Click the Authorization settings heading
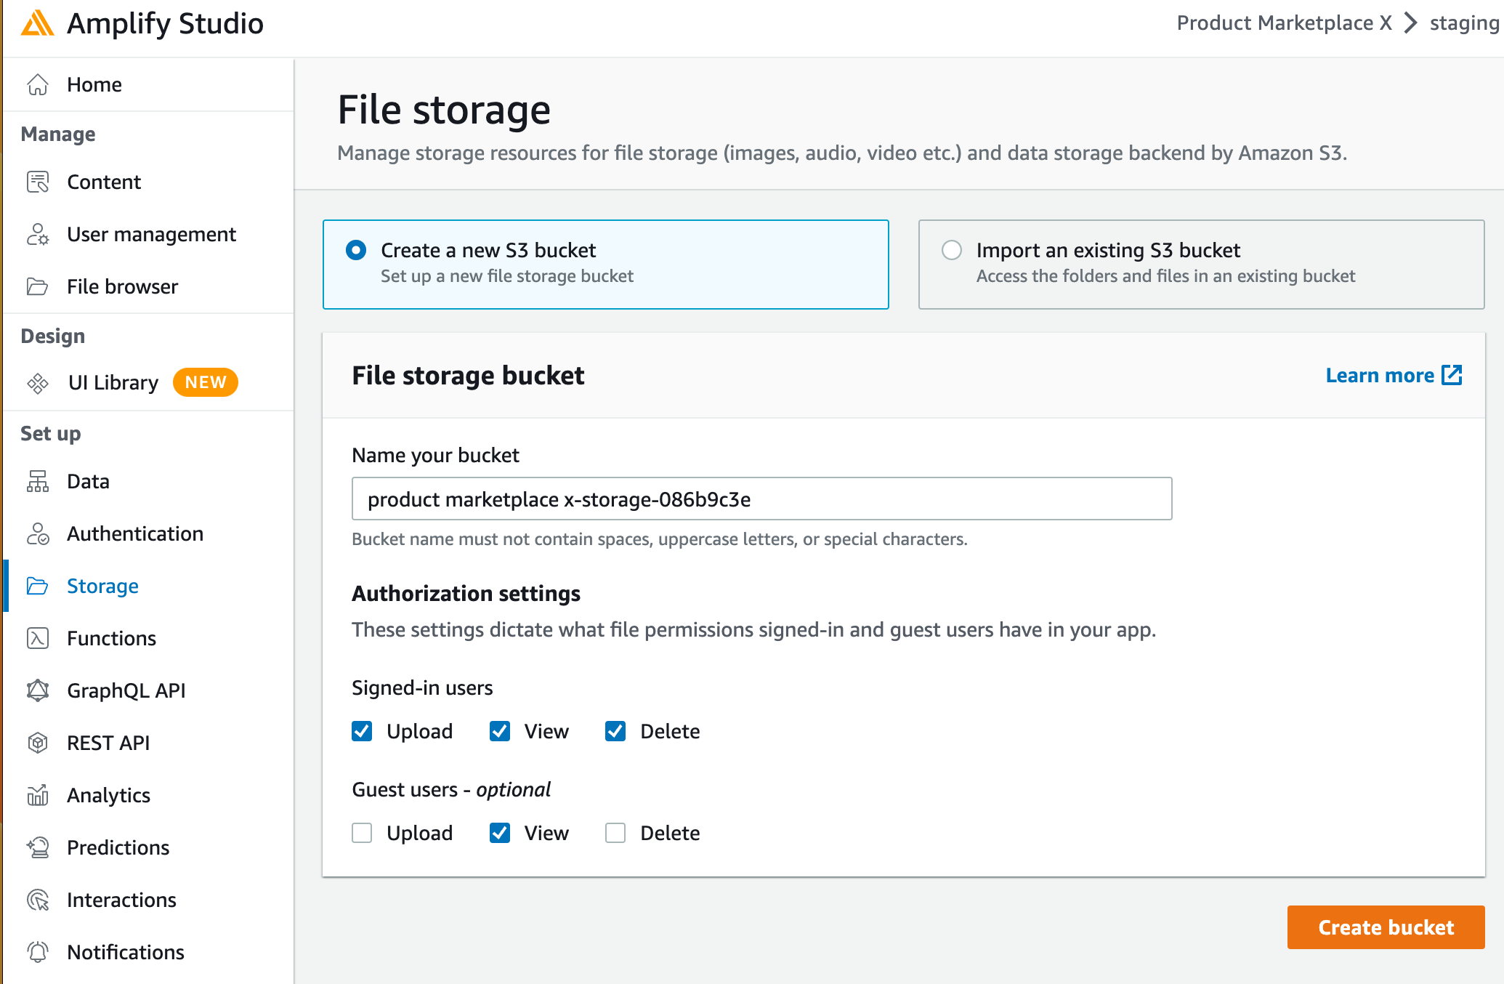This screenshot has height=984, width=1504. point(466,594)
